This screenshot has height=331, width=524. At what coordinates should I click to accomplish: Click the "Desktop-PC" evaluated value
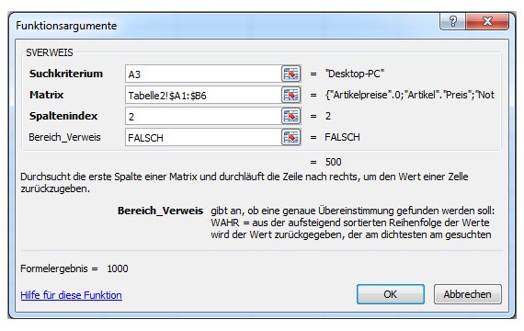point(355,74)
